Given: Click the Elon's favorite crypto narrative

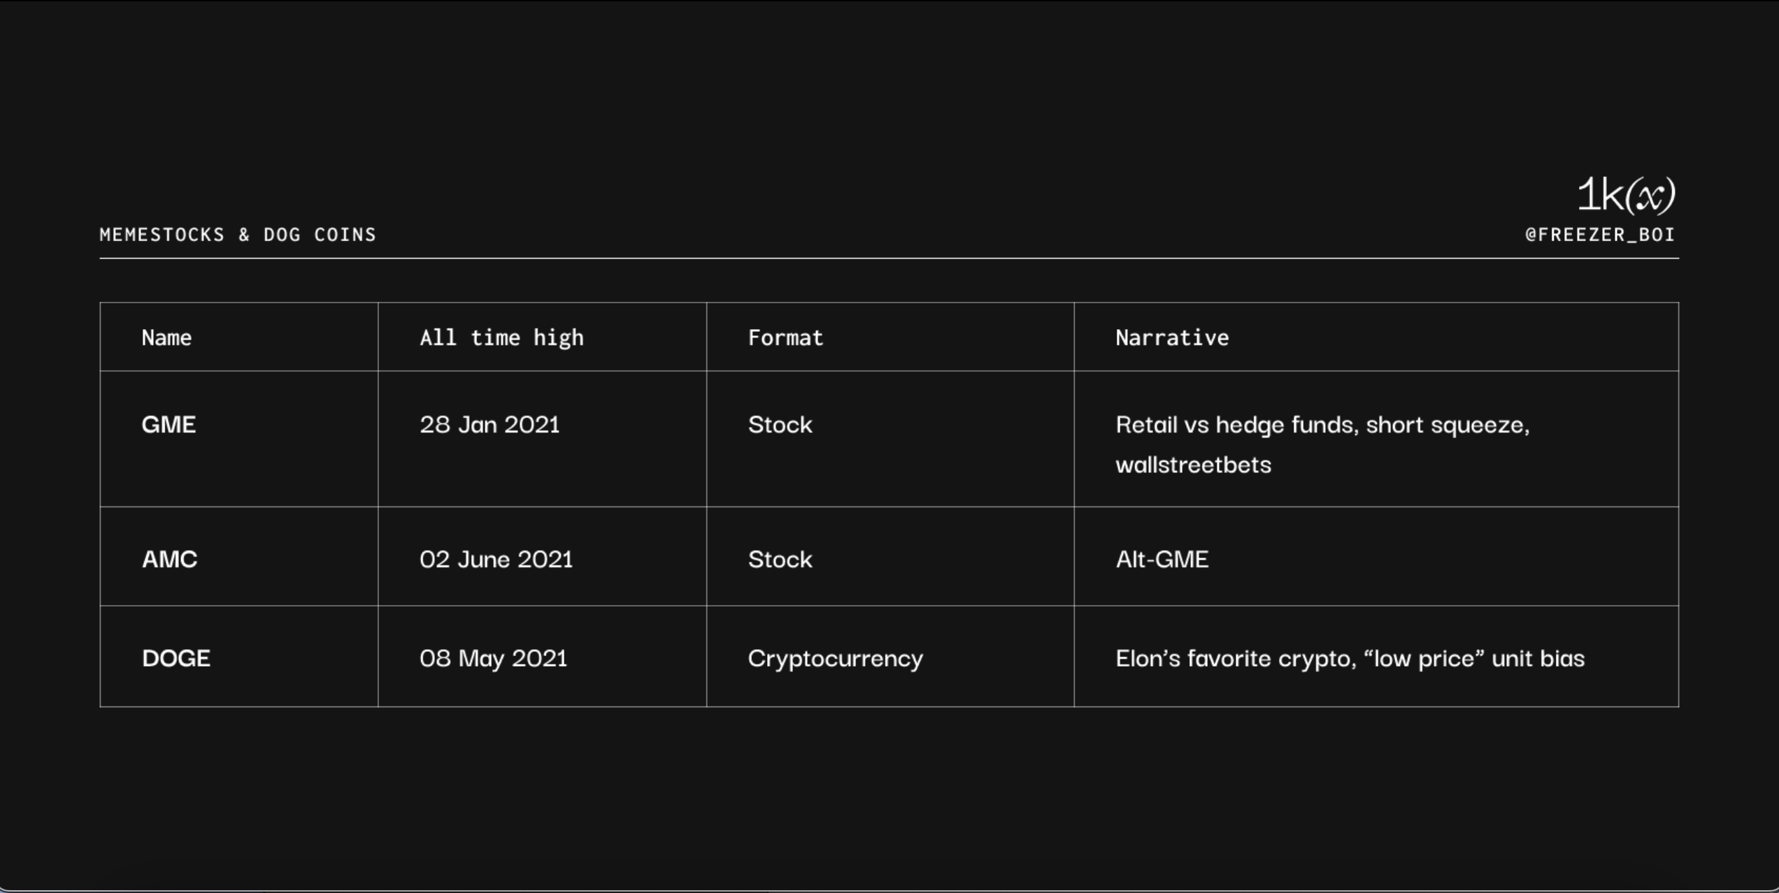Looking at the screenshot, I should tap(1350, 658).
